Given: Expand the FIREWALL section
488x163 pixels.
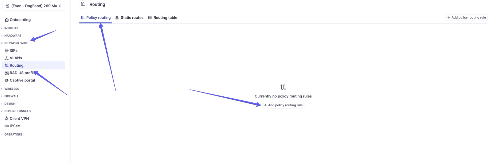Looking at the screenshot, I should tap(11, 96).
